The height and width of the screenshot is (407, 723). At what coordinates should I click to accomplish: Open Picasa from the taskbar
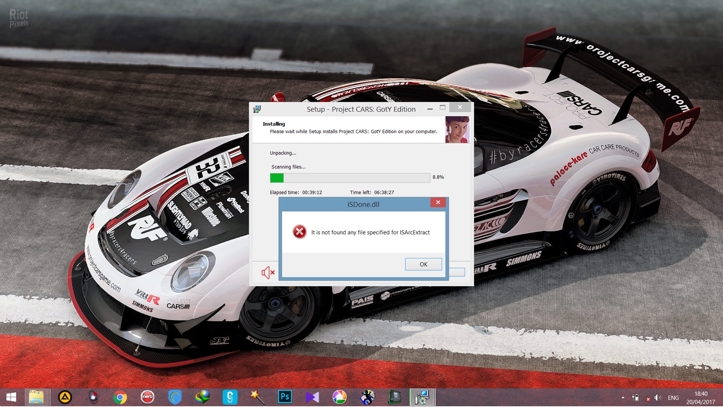point(340,397)
